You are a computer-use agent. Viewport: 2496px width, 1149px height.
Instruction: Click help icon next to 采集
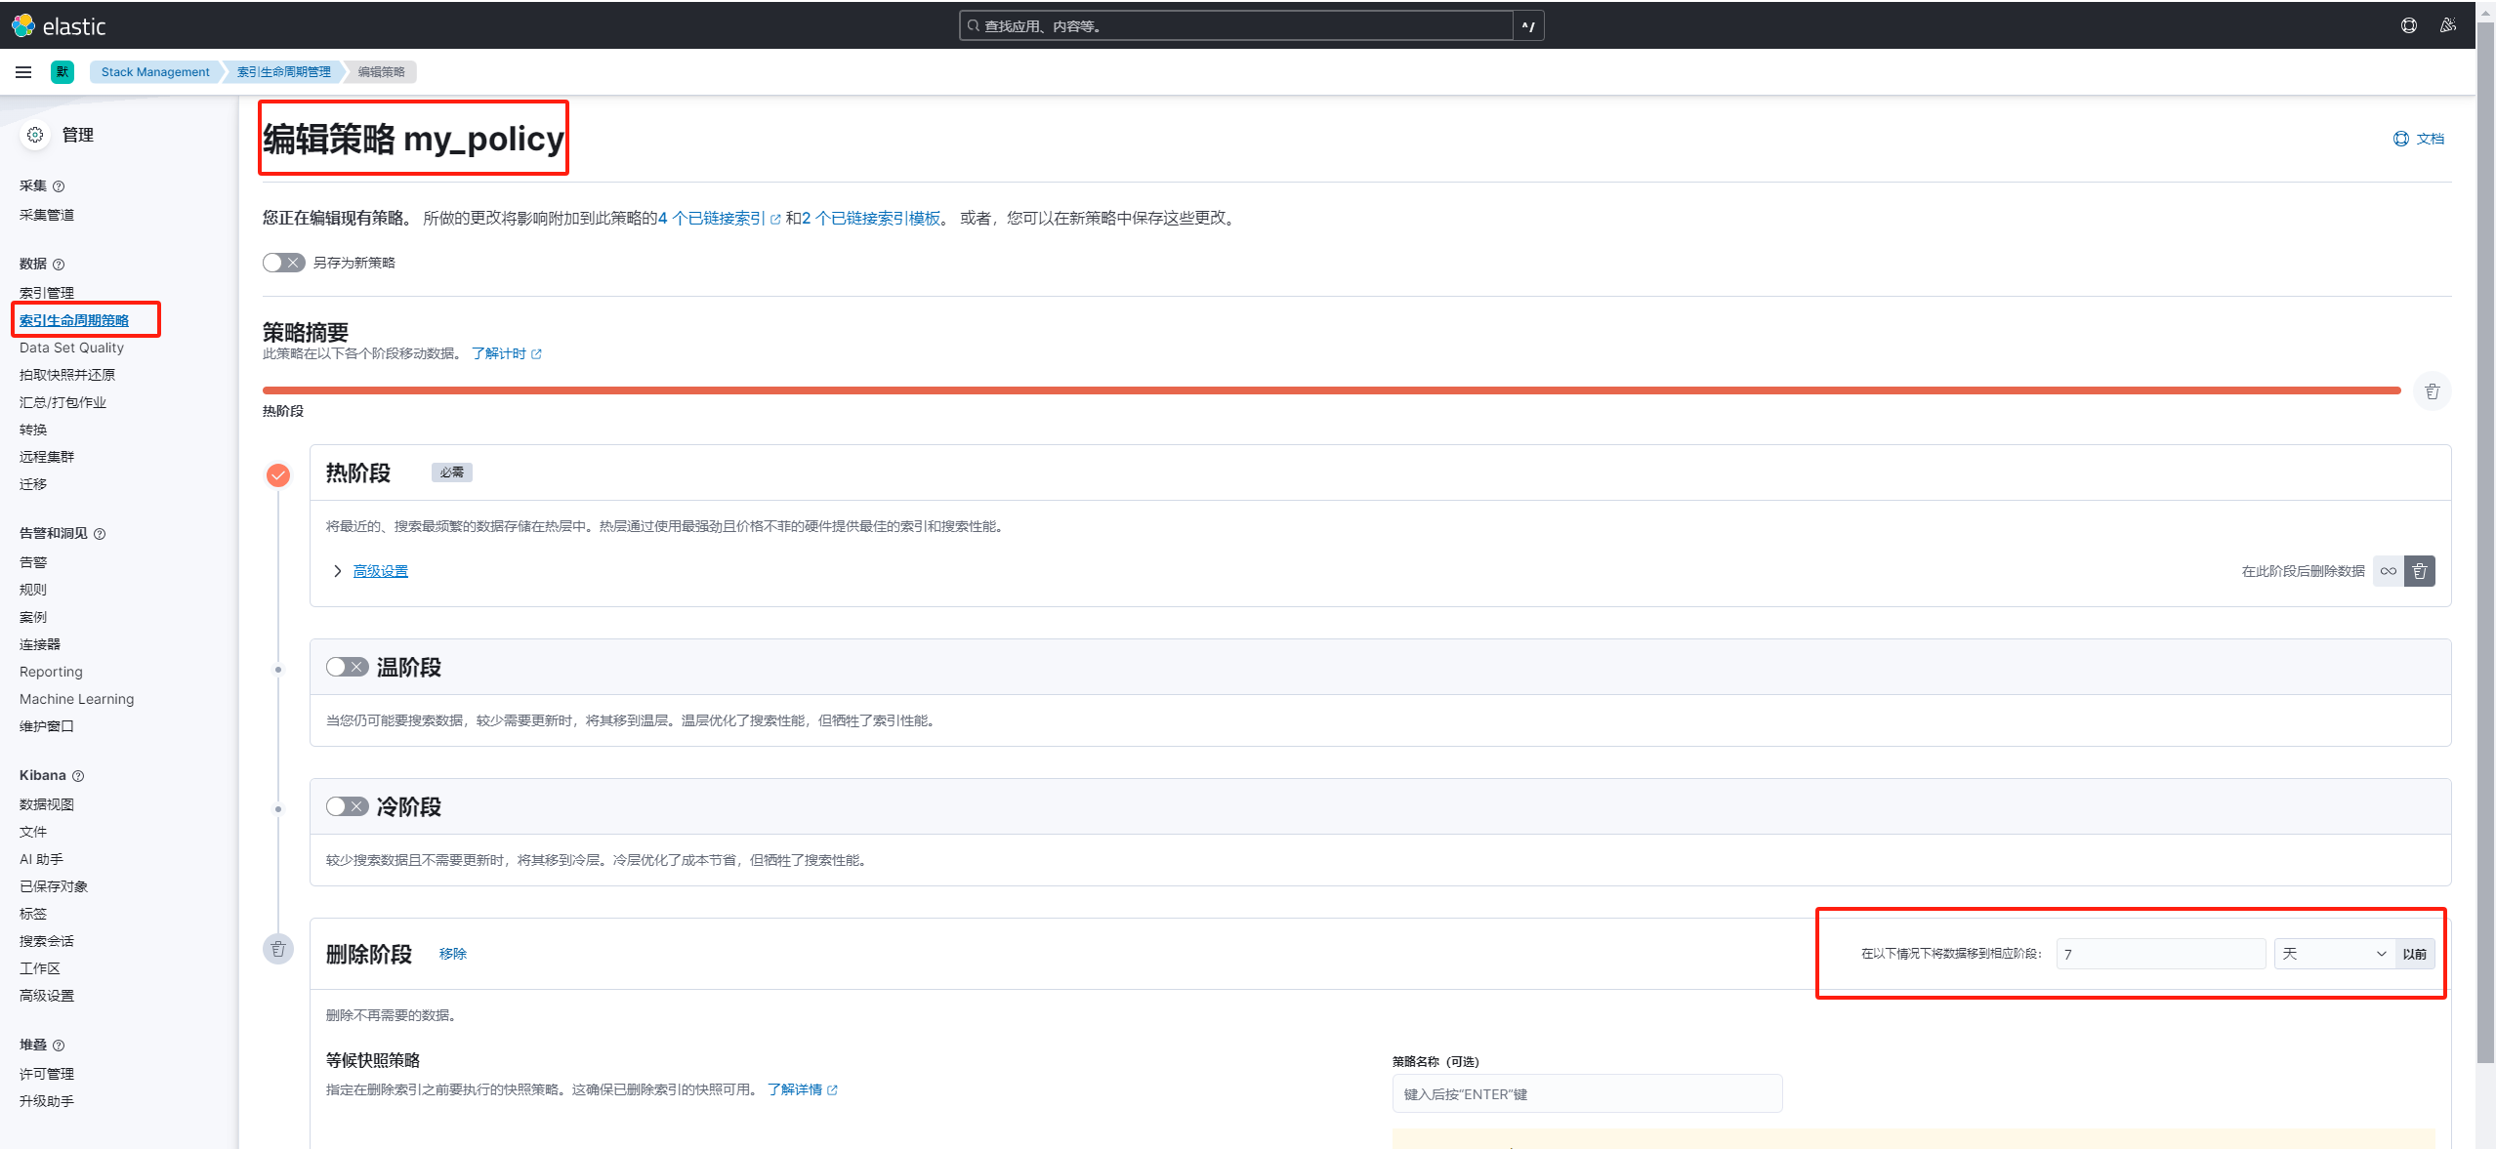tap(59, 186)
